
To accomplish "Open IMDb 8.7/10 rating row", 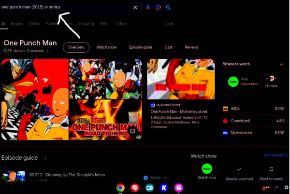I will (x=254, y=109).
